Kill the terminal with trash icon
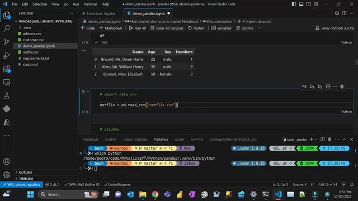This screenshot has height=201, width=358. (x=329, y=139)
